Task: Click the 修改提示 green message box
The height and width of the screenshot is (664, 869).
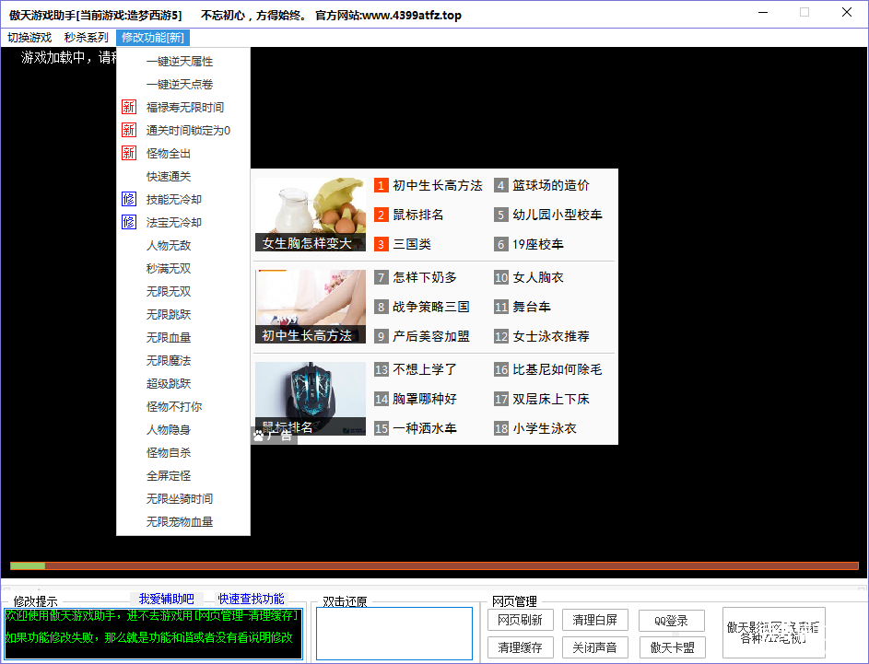Action: click(153, 634)
